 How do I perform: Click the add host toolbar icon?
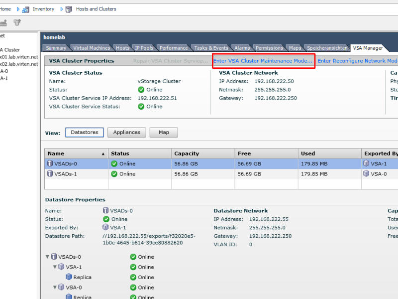tap(3, 23)
